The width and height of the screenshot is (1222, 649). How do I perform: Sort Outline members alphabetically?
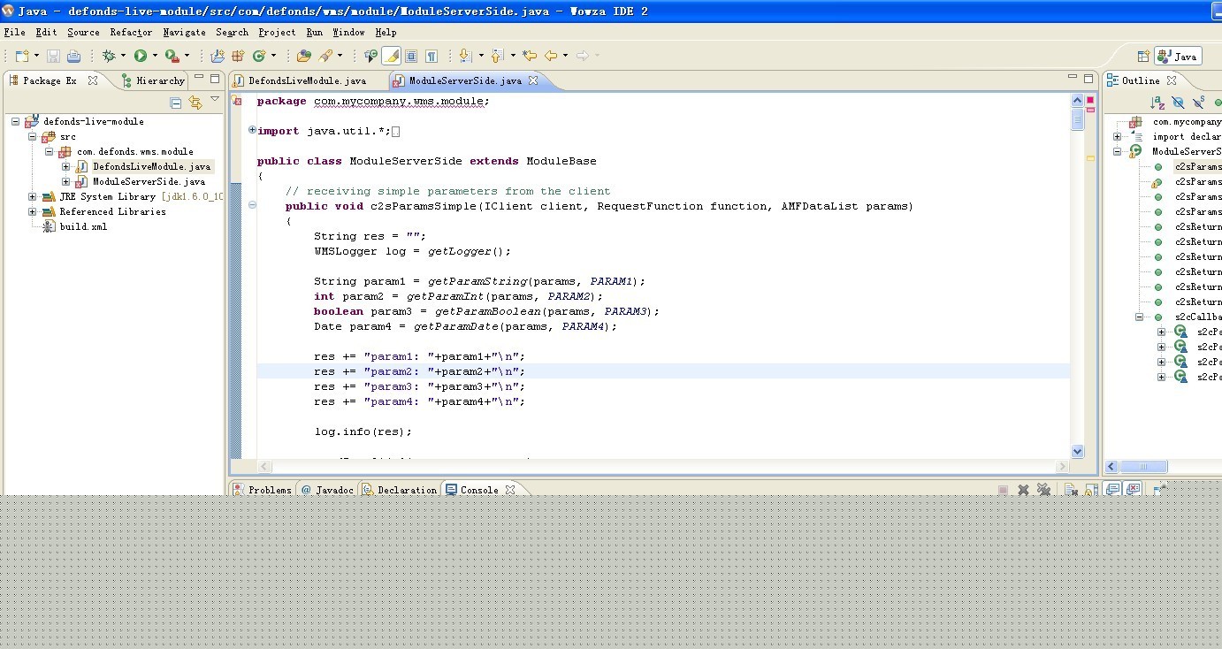click(x=1157, y=103)
